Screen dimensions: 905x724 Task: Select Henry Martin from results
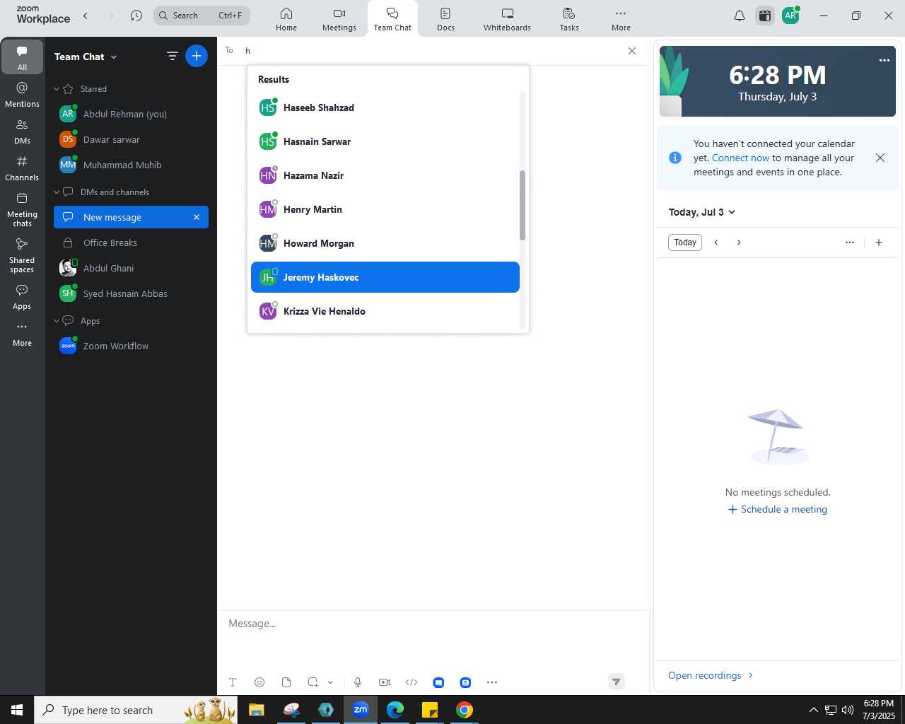385,209
